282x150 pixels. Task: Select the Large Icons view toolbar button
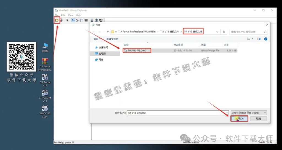(x=73, y=20)
